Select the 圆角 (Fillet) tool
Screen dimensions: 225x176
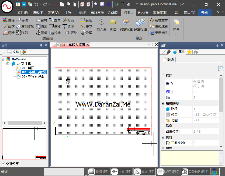[55, 20]
